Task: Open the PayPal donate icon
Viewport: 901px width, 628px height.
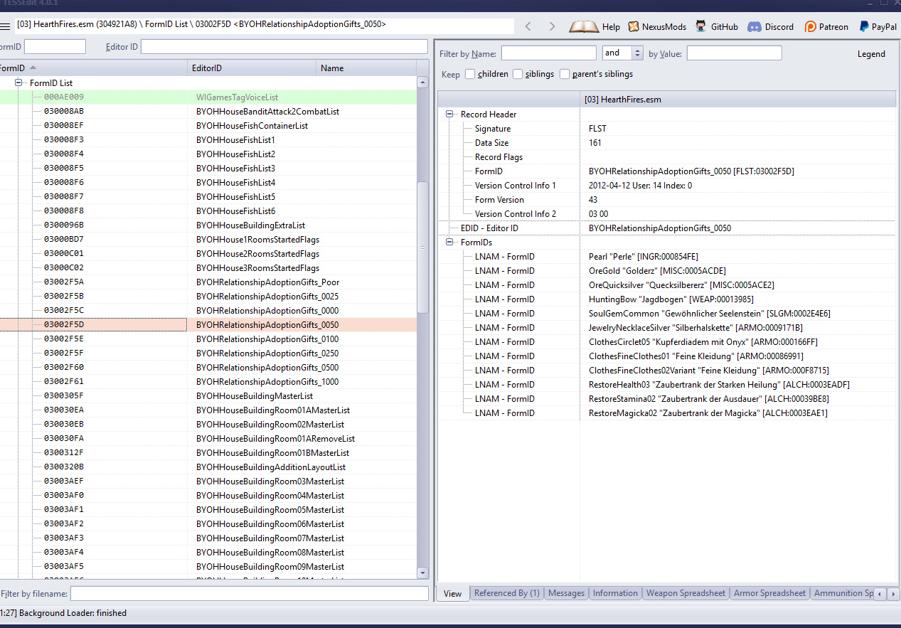Action: (x=864, y=27)
